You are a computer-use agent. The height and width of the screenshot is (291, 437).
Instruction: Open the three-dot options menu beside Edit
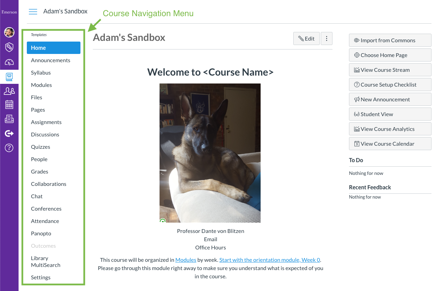327,38
